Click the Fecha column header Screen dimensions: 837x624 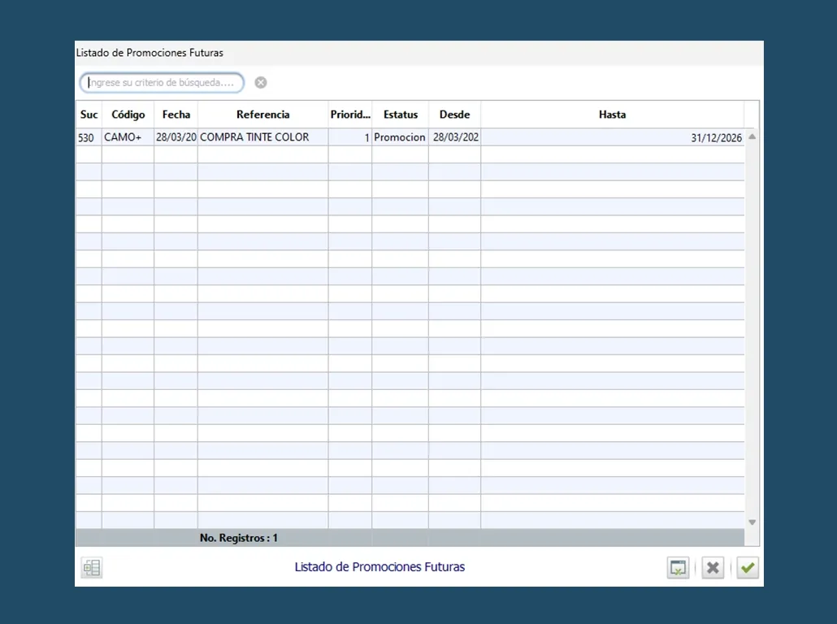(176, 115)
